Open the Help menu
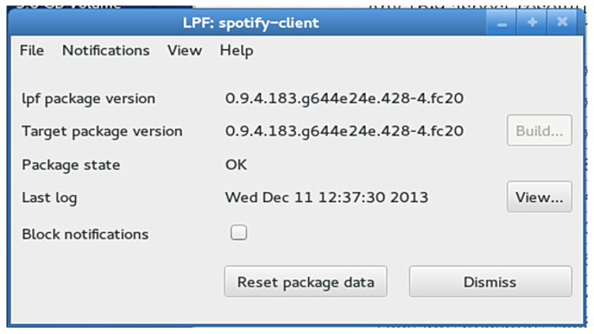Viewport: 594px width, 334px height. click(x=236, y=51)
